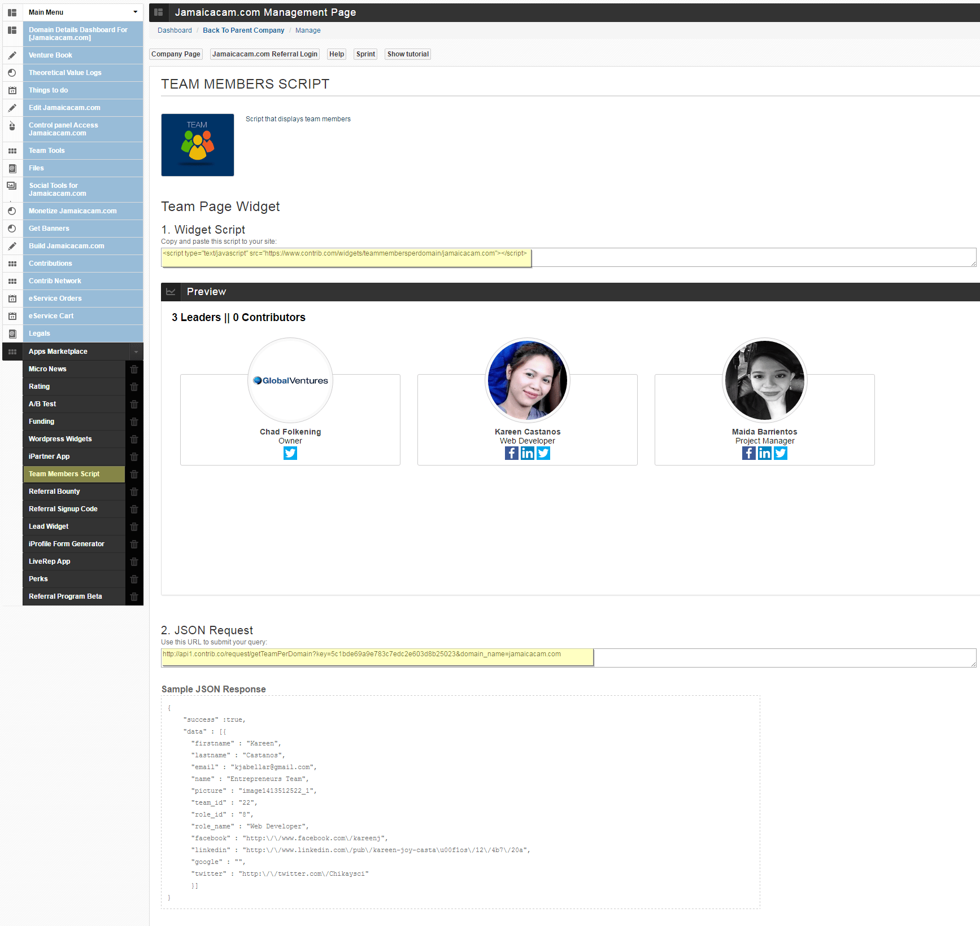Viewport: 980px width, 926px height.
Task: Open the Team Members Script app
Action: click(x=74, y=474)
